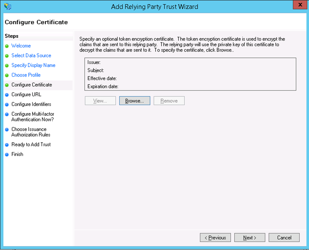Click blue bullet beside Ready to Add Trust
The height and width of the screenshot is (250, 309).
(x=7, y=145)
